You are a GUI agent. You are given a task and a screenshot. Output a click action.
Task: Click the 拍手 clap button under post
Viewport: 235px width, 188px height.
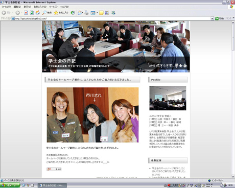[x=54, y=169]
